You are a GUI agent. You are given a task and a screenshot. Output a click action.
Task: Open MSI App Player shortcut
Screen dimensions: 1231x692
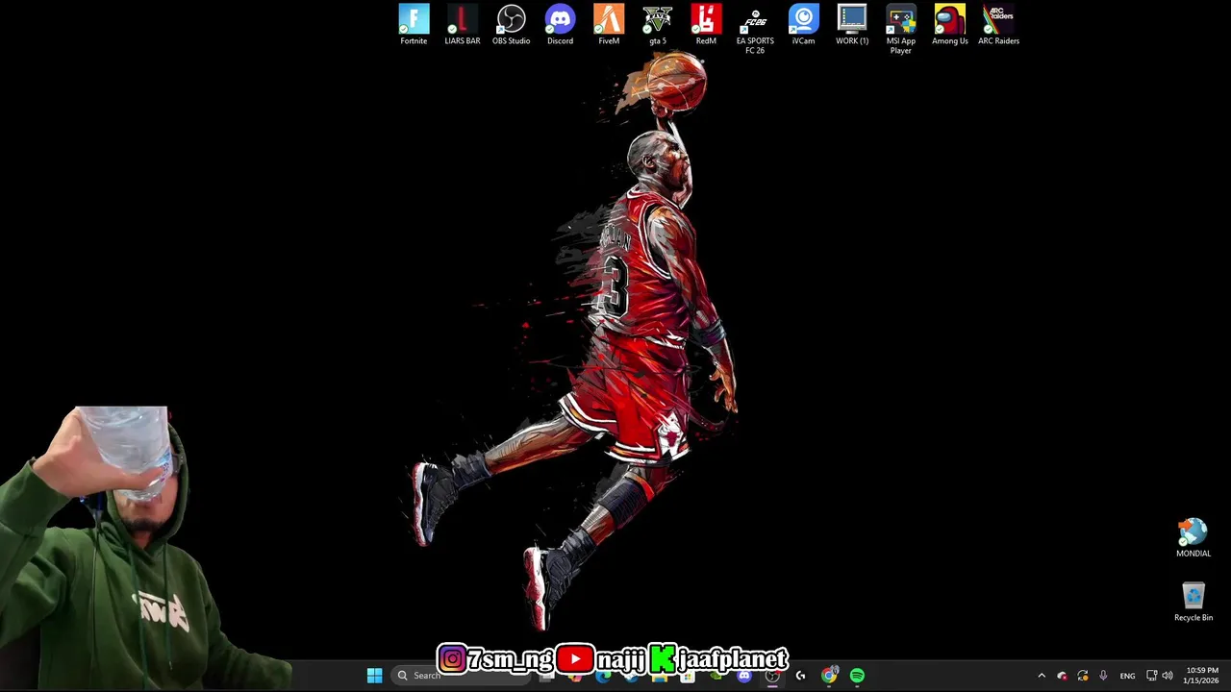point(901,29)
